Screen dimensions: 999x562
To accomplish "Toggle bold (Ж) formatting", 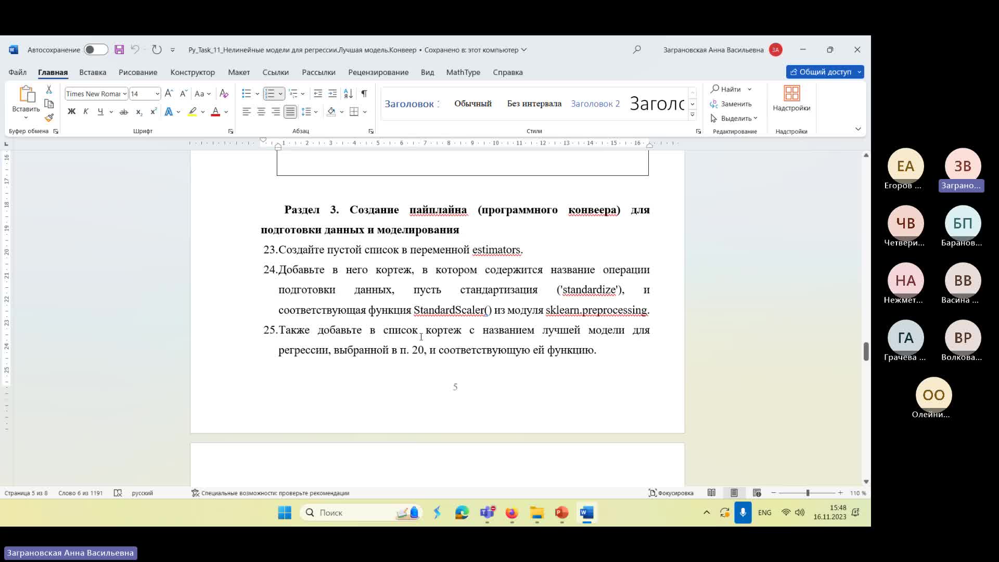I will [72, 111].
